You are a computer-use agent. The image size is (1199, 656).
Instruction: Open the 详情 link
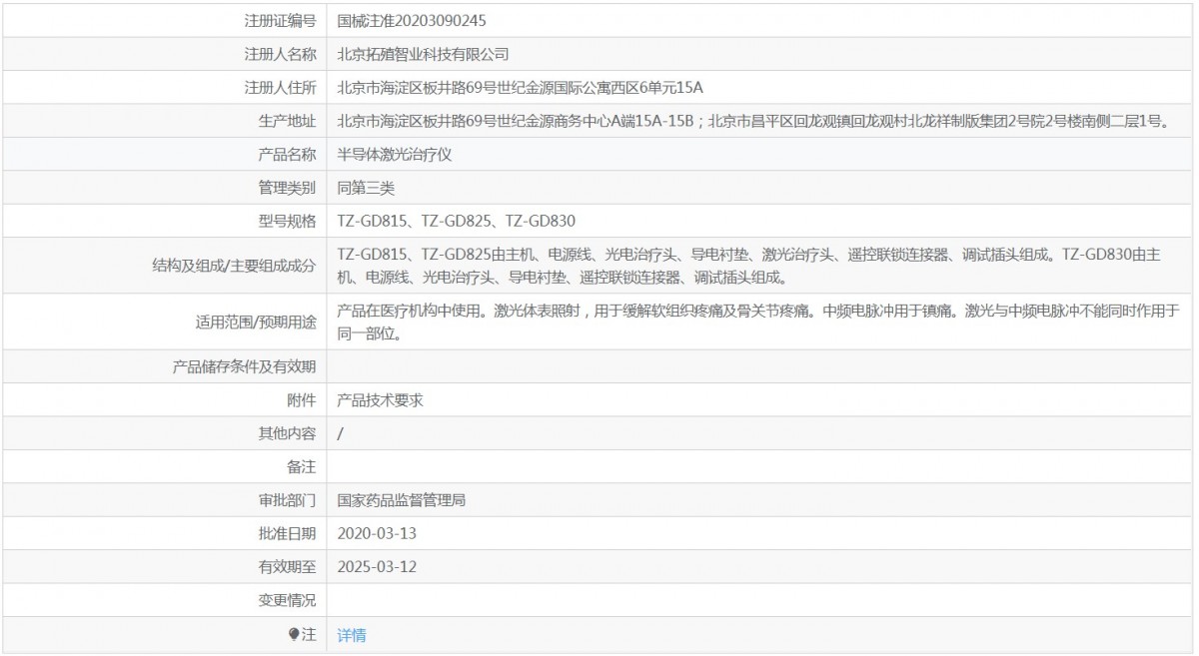[352, 634]
